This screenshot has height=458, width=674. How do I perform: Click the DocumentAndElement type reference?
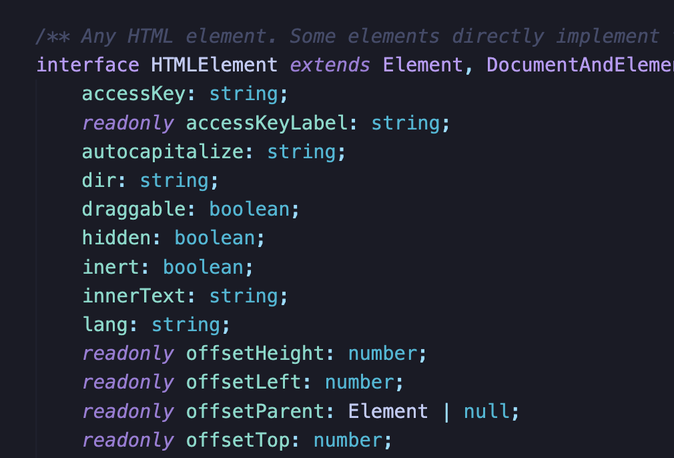(x=580, y=65)
